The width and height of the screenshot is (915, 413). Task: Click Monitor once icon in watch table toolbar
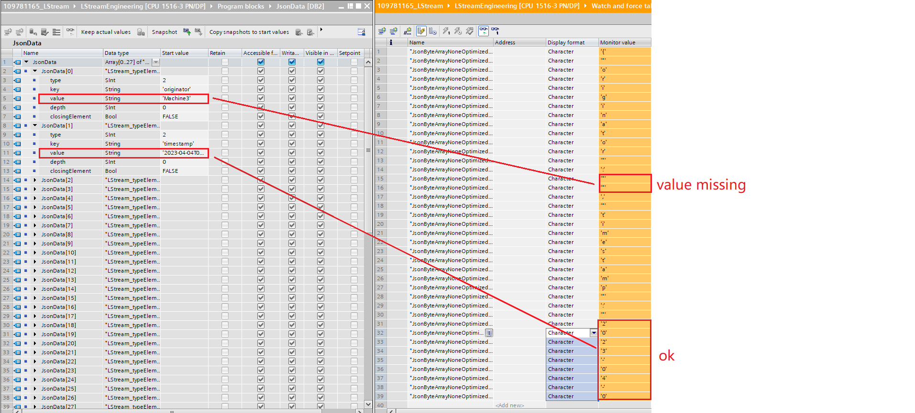point(495,31)
